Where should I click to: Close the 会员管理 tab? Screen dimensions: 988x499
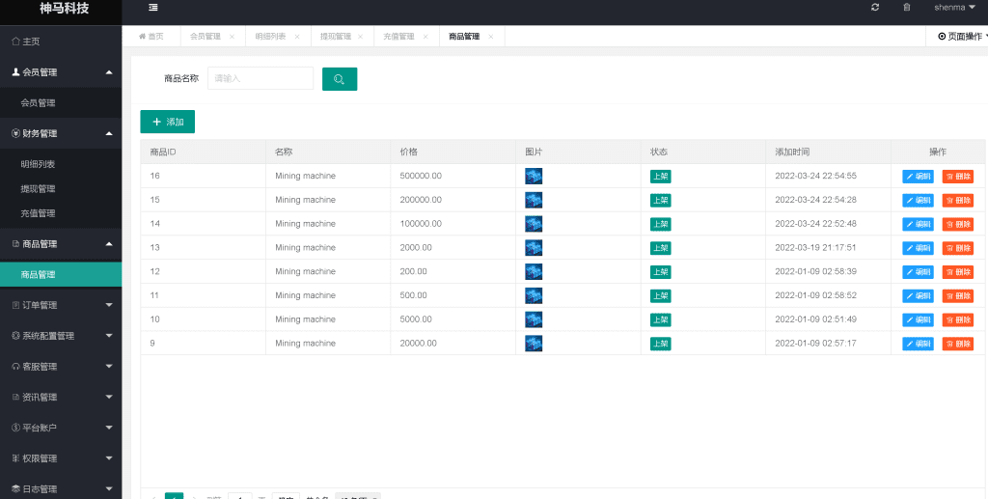tap(232, 37)
